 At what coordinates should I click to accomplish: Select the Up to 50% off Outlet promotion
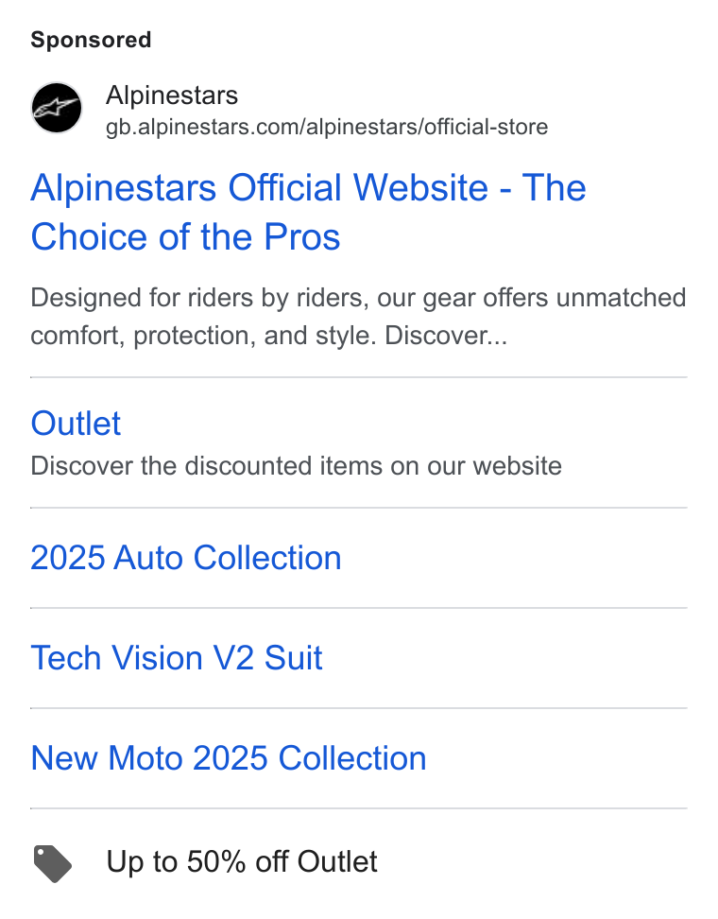[x=241, y=862]
